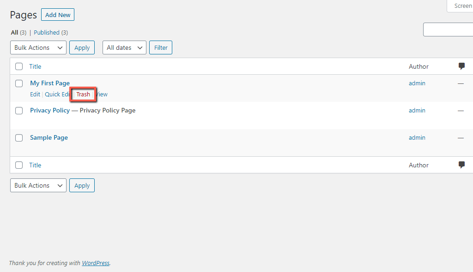Open the Privacy Policy page link

(50, 110)
